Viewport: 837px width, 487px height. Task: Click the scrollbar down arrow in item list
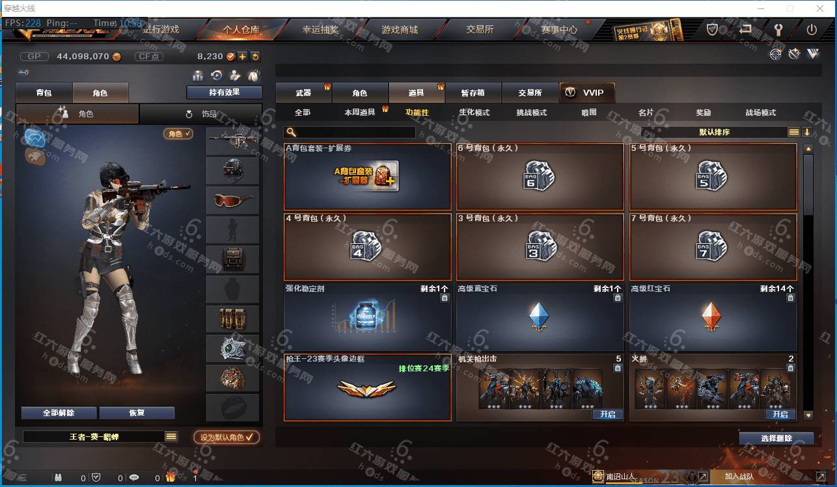click(808, 415)
